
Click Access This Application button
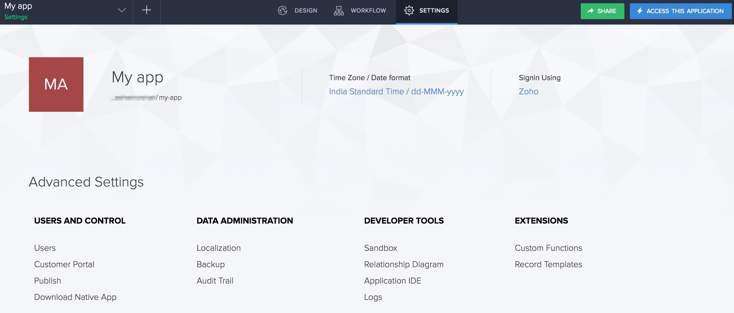click(681, 11)
